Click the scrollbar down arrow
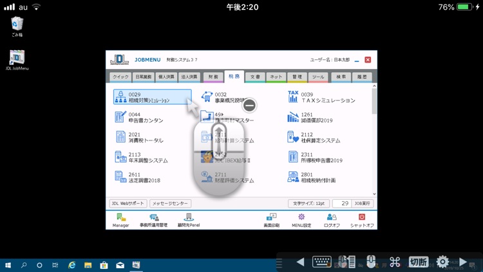The height and width of the screenshot is (272, 483). [x=374, y=194]
